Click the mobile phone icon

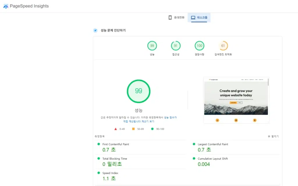[x=170, y=17]
